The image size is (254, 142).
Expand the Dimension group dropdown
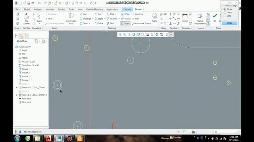click(x=187, y=28)
